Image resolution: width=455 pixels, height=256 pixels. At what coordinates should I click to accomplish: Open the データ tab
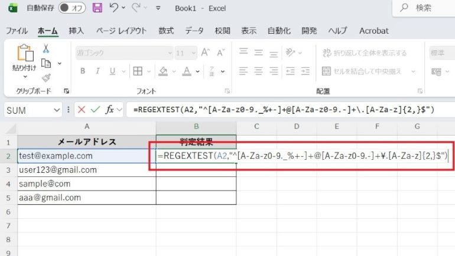[194, 31]
